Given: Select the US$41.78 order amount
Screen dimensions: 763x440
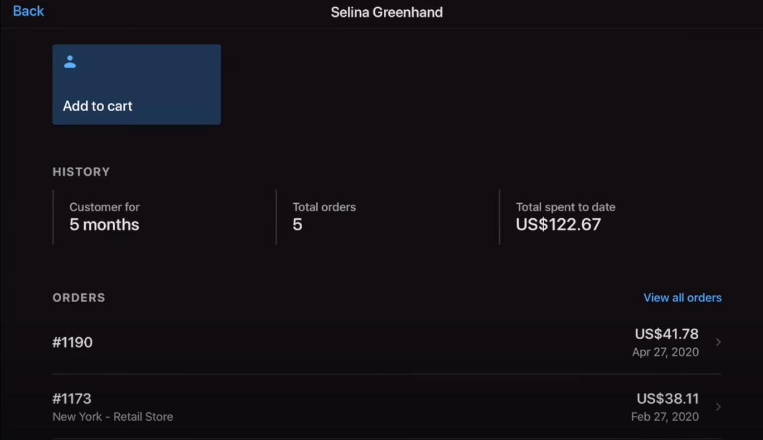Looking at the screenshot, I should click(x=666, y=334).
